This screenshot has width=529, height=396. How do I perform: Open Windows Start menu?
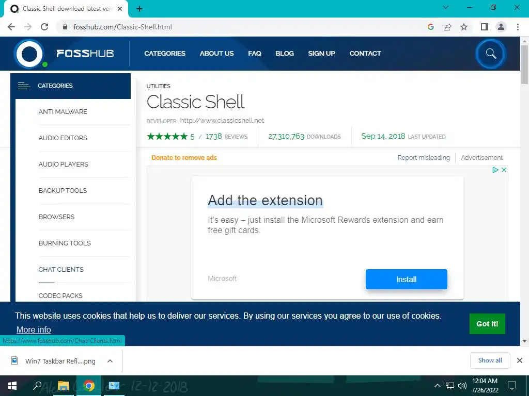(x=12, y=386)
